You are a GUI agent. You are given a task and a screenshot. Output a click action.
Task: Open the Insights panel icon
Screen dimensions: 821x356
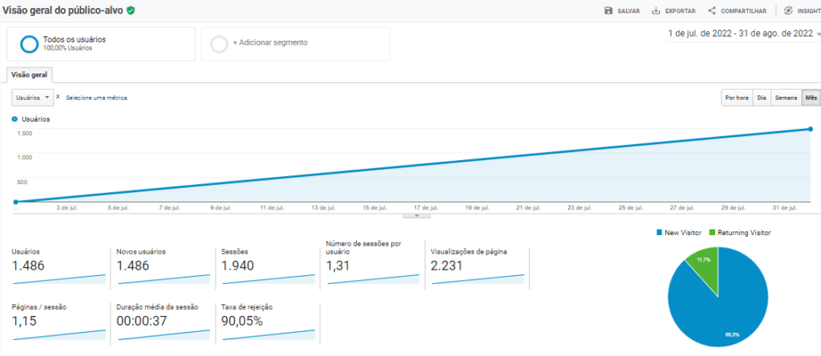[x=789, y=10]
